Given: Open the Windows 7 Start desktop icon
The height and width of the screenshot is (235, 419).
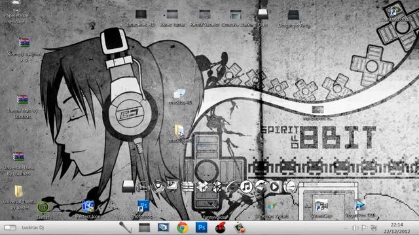Looking at the screenshot, I should [272, 206].
